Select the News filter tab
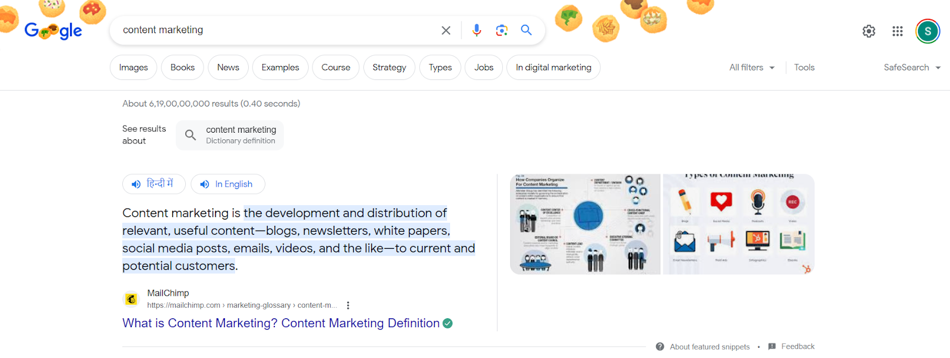Viewport: 950px width, 358px height. click(x=228, y=68)
